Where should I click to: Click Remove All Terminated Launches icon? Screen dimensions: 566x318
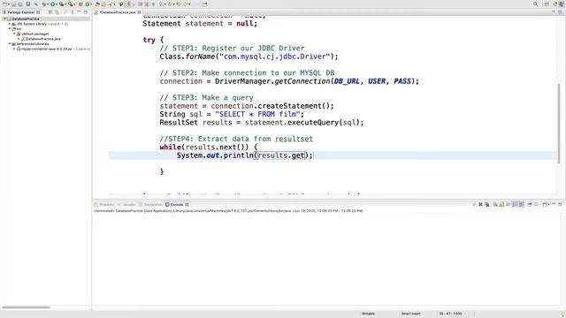coord(487,204)
